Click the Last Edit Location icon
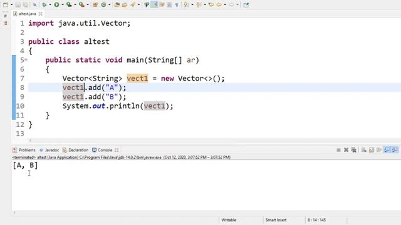This screenshot has height=225, width=401. pyautogui.click(x=211, y=4)
